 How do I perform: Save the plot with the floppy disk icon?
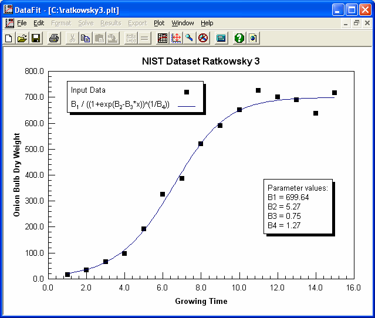click(36, 38)
